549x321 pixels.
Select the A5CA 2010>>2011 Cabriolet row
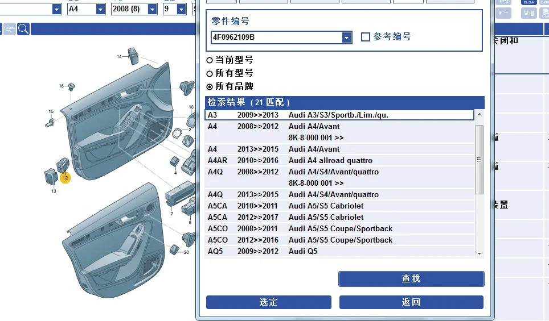[x=339, y=206]
